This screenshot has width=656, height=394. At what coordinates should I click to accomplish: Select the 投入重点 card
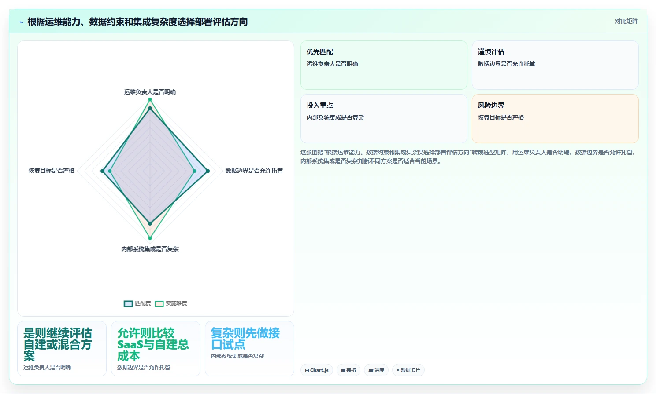click(384, 119)
